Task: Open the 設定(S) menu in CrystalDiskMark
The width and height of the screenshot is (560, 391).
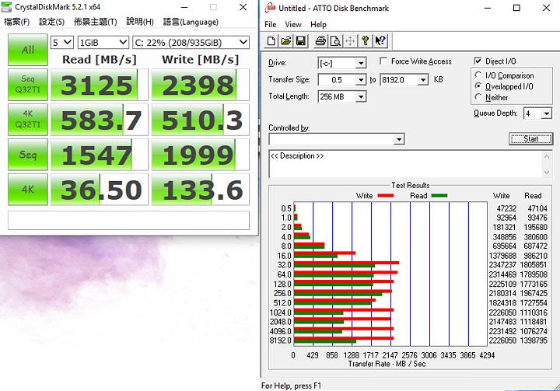Action: tap(51, 22)
